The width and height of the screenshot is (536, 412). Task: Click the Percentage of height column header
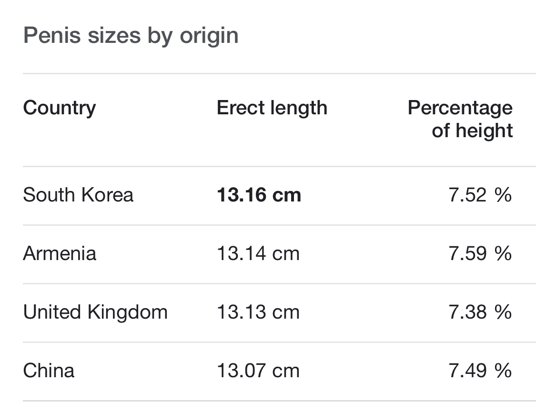click(x=460, y=119)
